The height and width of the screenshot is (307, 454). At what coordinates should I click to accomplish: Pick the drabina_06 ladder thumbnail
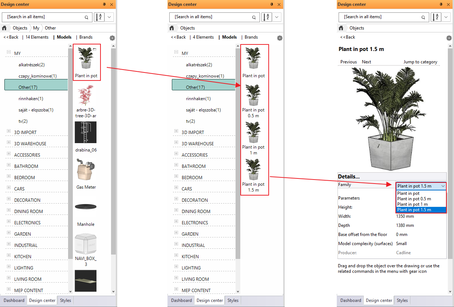86,133
